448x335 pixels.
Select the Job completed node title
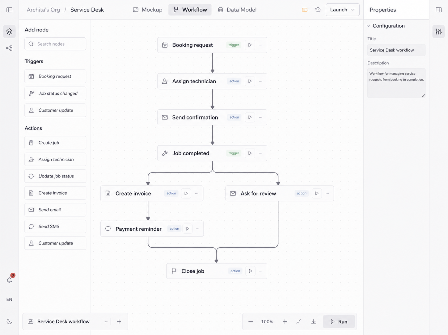pos(191,153)
